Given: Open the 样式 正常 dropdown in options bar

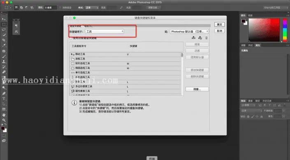Looking at the screenshot, I should point(92,7).
